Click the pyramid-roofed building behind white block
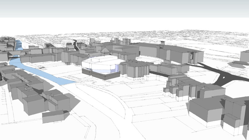Viewport: 249px width, 140px height. [x=105, y=51]
